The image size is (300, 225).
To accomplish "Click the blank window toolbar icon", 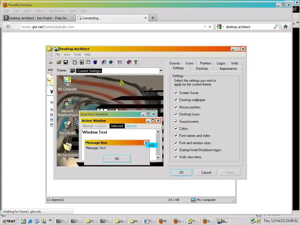I will point(88,62).
